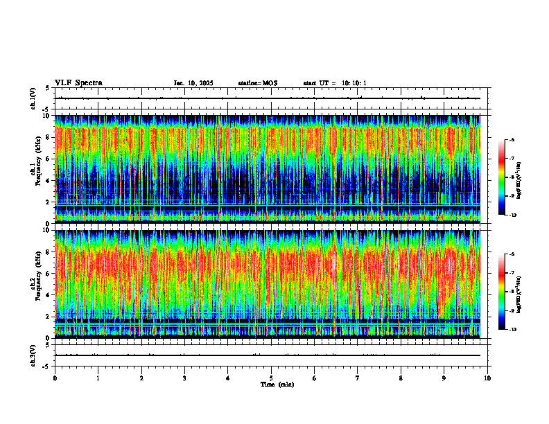Select the date text "Jan. 10, 2025"
This screenshot has width=549, height=424.
click(193, 83)
